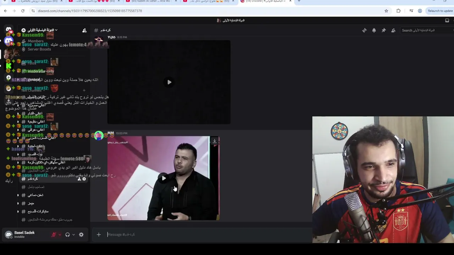The height and width of the screenshot is (255, 454).
Task: Open the ستيكرات-للصبح channel
Action: (38, 211)
